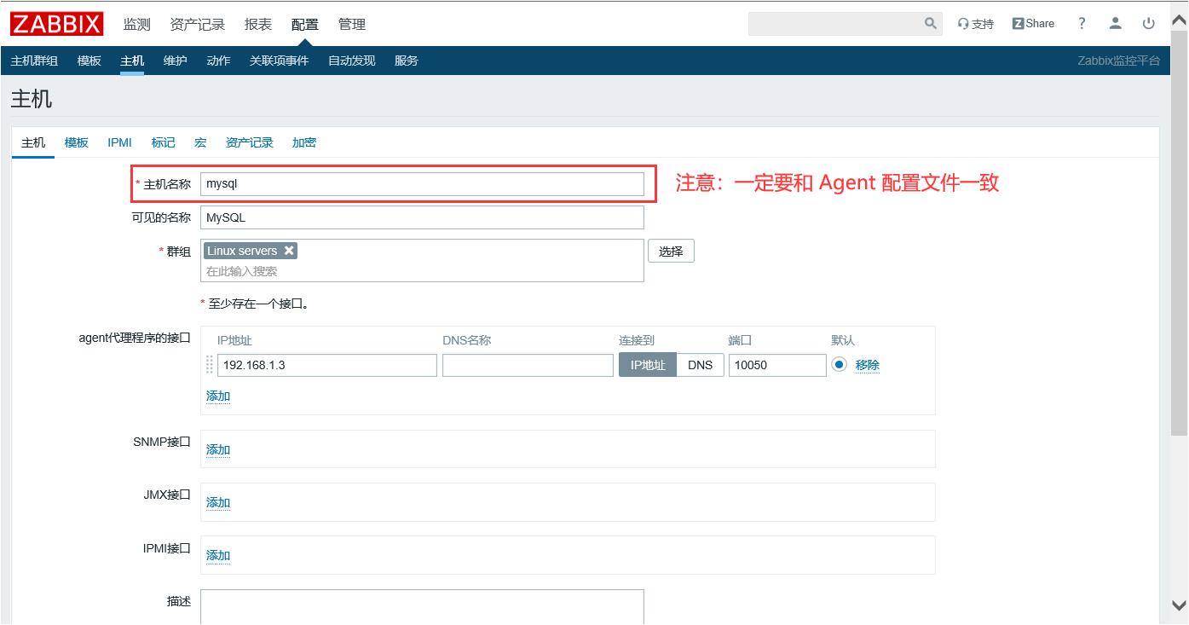Screen dimensions: 1189x625
Task: Go to 主机 in the blue submenu
Action: coord(132,61)
